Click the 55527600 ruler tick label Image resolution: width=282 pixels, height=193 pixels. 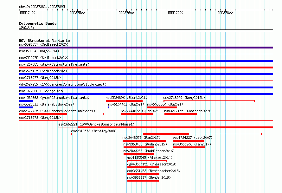coord(126,13)
